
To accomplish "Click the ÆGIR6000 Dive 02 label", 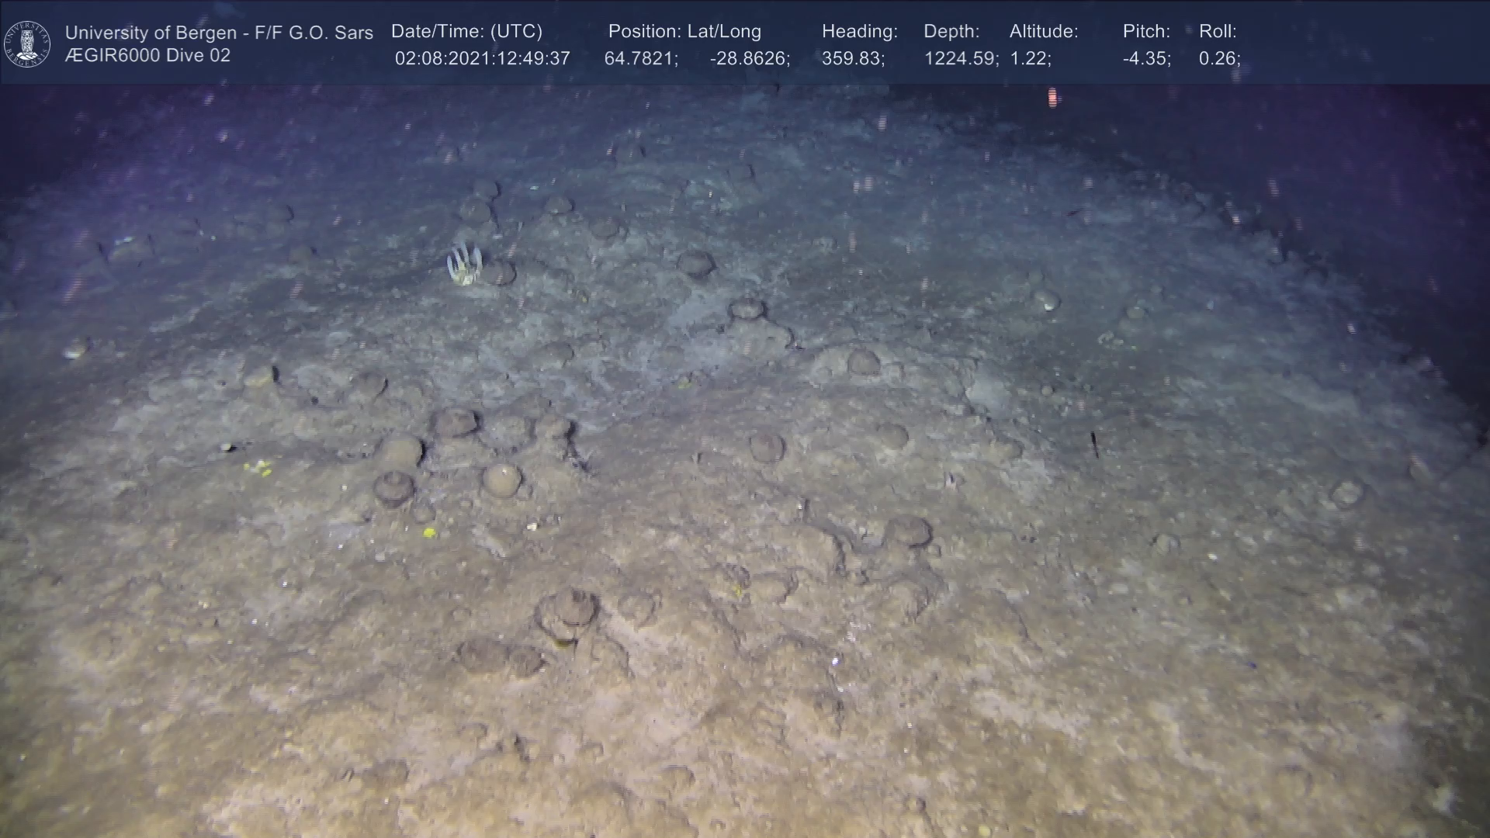I will coord(147,56).
